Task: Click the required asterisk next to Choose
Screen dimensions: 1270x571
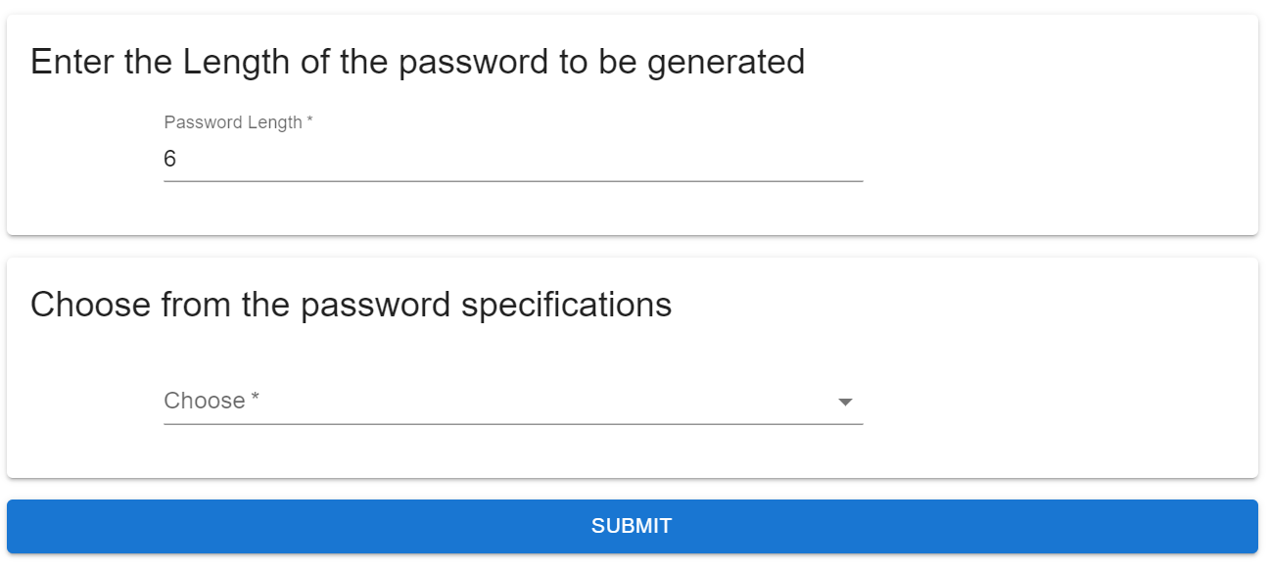Action: click(x=256, y=398)
